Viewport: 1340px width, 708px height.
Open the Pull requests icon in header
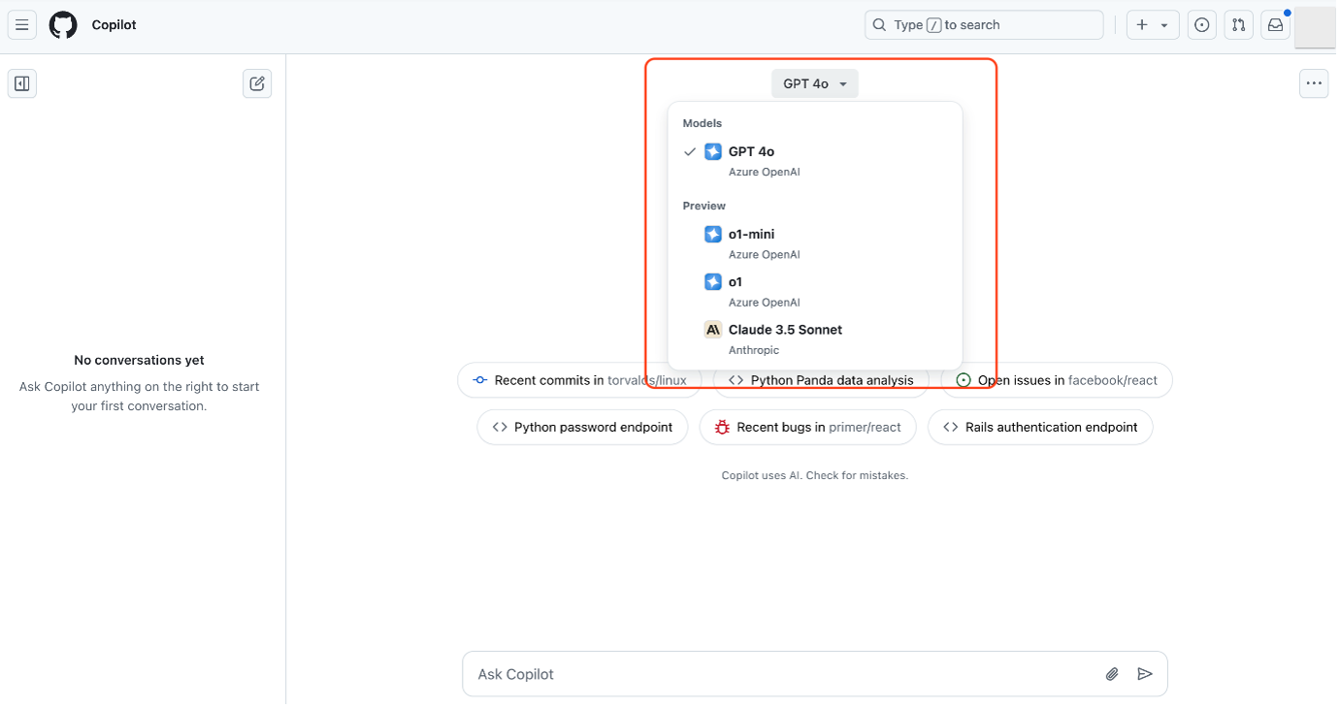(x=1238, y=25)
